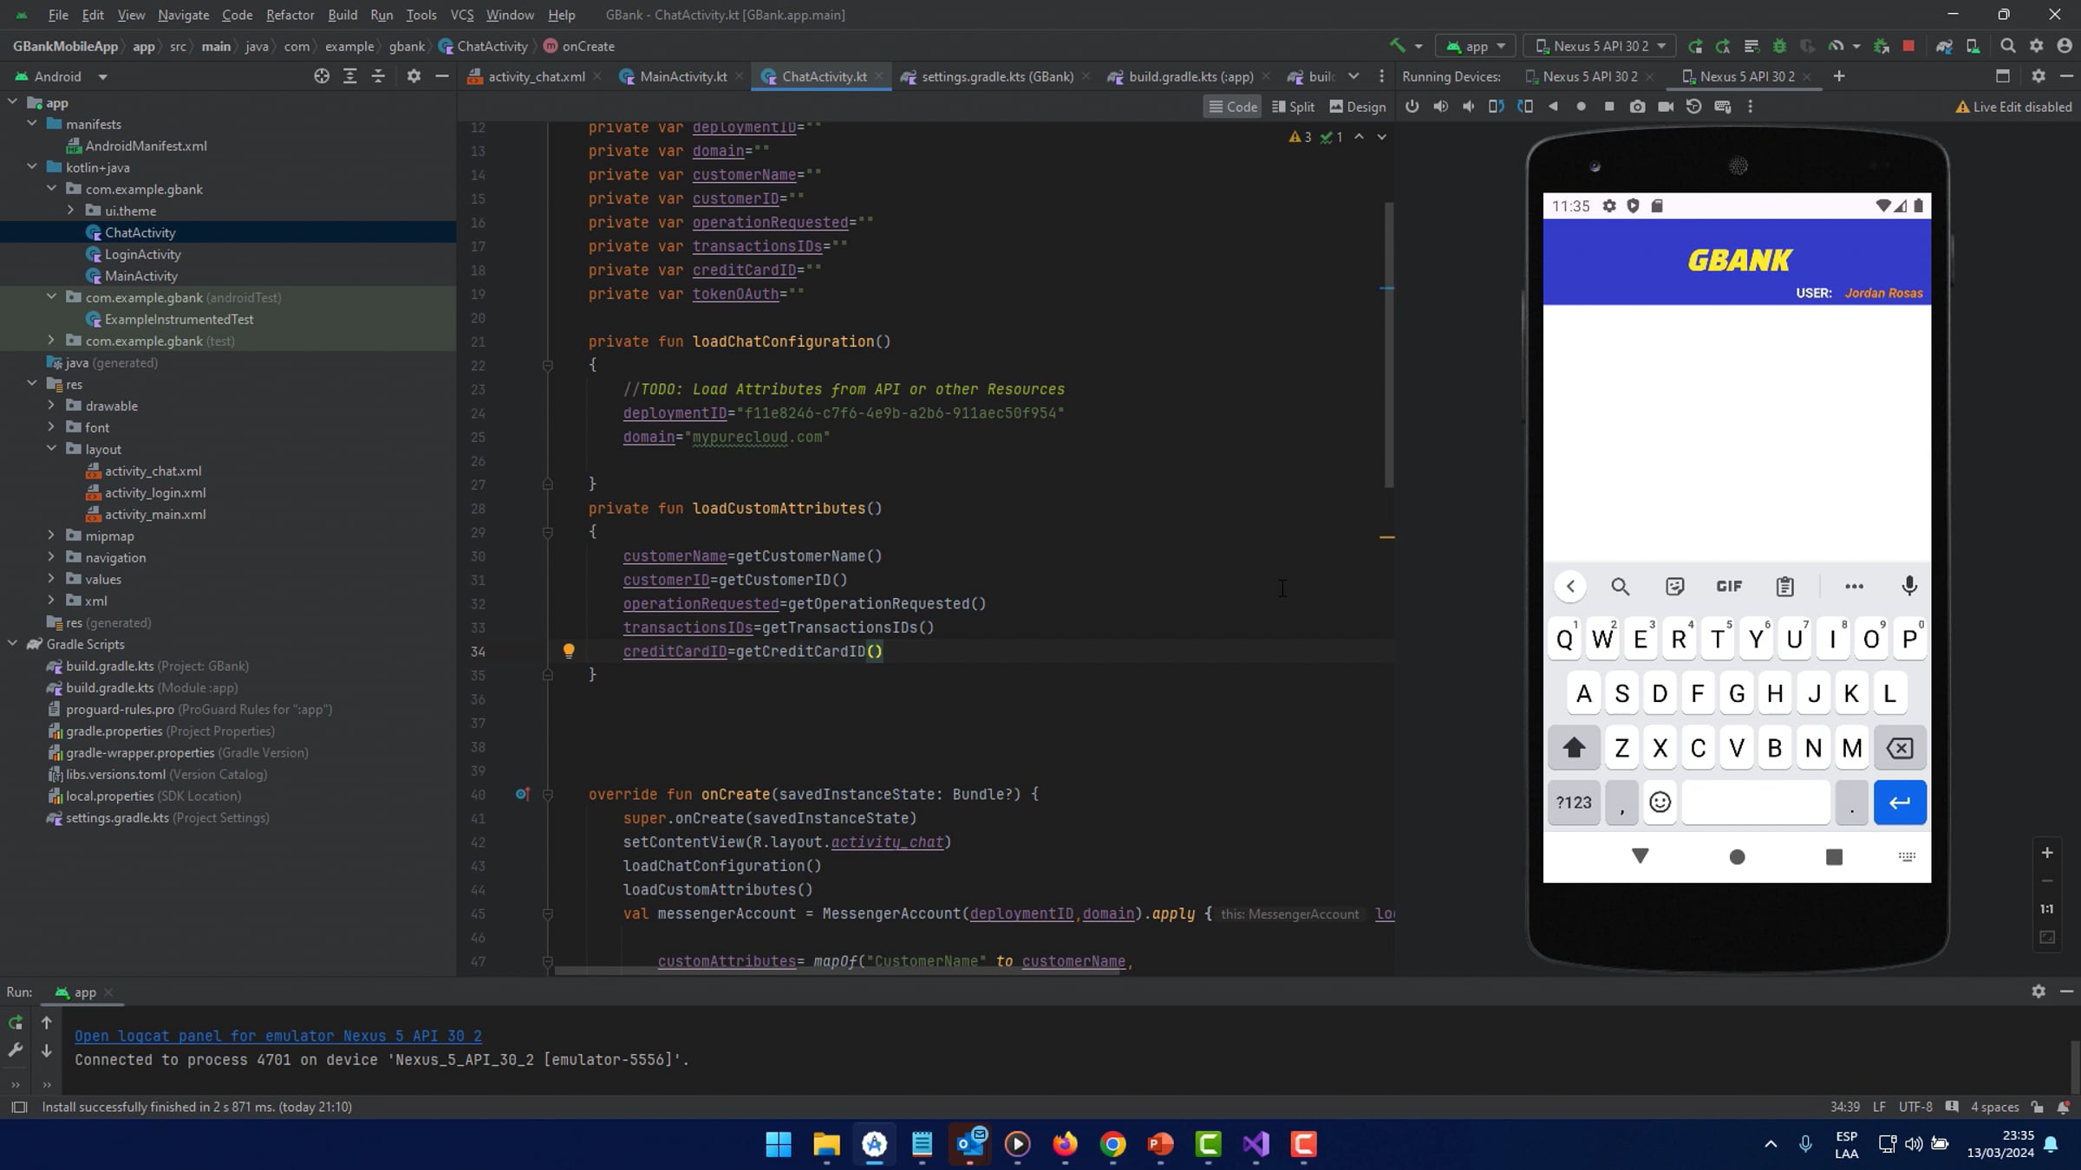Open the Profiler with the gauge icon
Screen dimensions: 2081x1170
pyautogui.click(x=1838, y=46)
